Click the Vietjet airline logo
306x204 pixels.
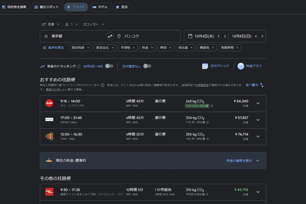(x=49, y=192)
